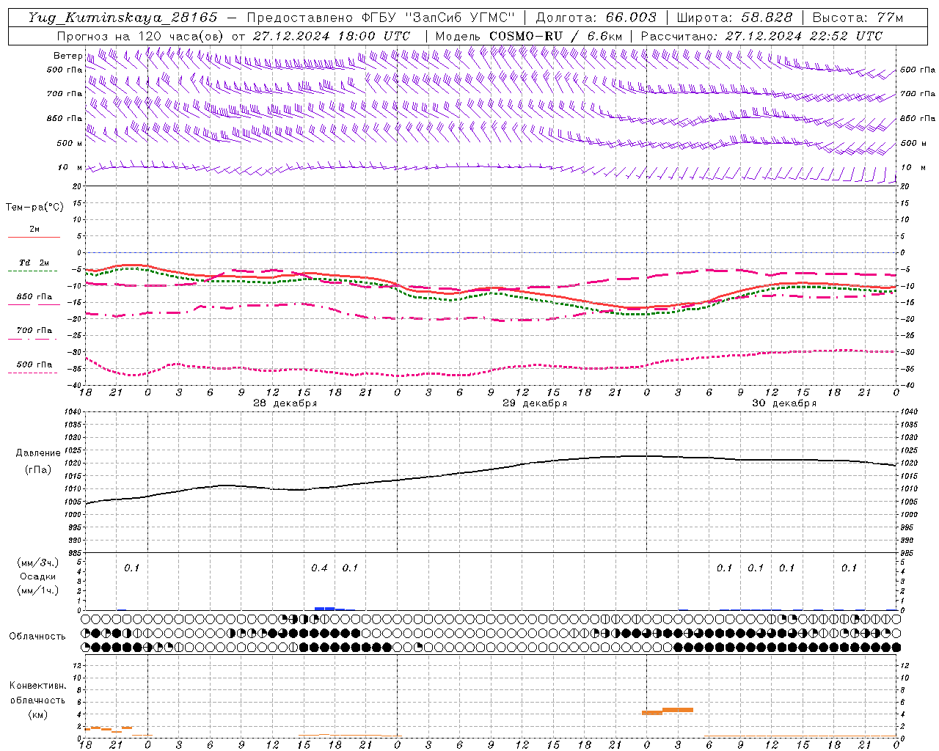Click the Облачность panel label

[x=37, y=636]
